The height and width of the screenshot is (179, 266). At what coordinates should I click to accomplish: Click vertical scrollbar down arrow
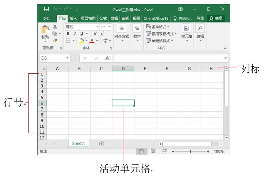[x=227, y=138]
